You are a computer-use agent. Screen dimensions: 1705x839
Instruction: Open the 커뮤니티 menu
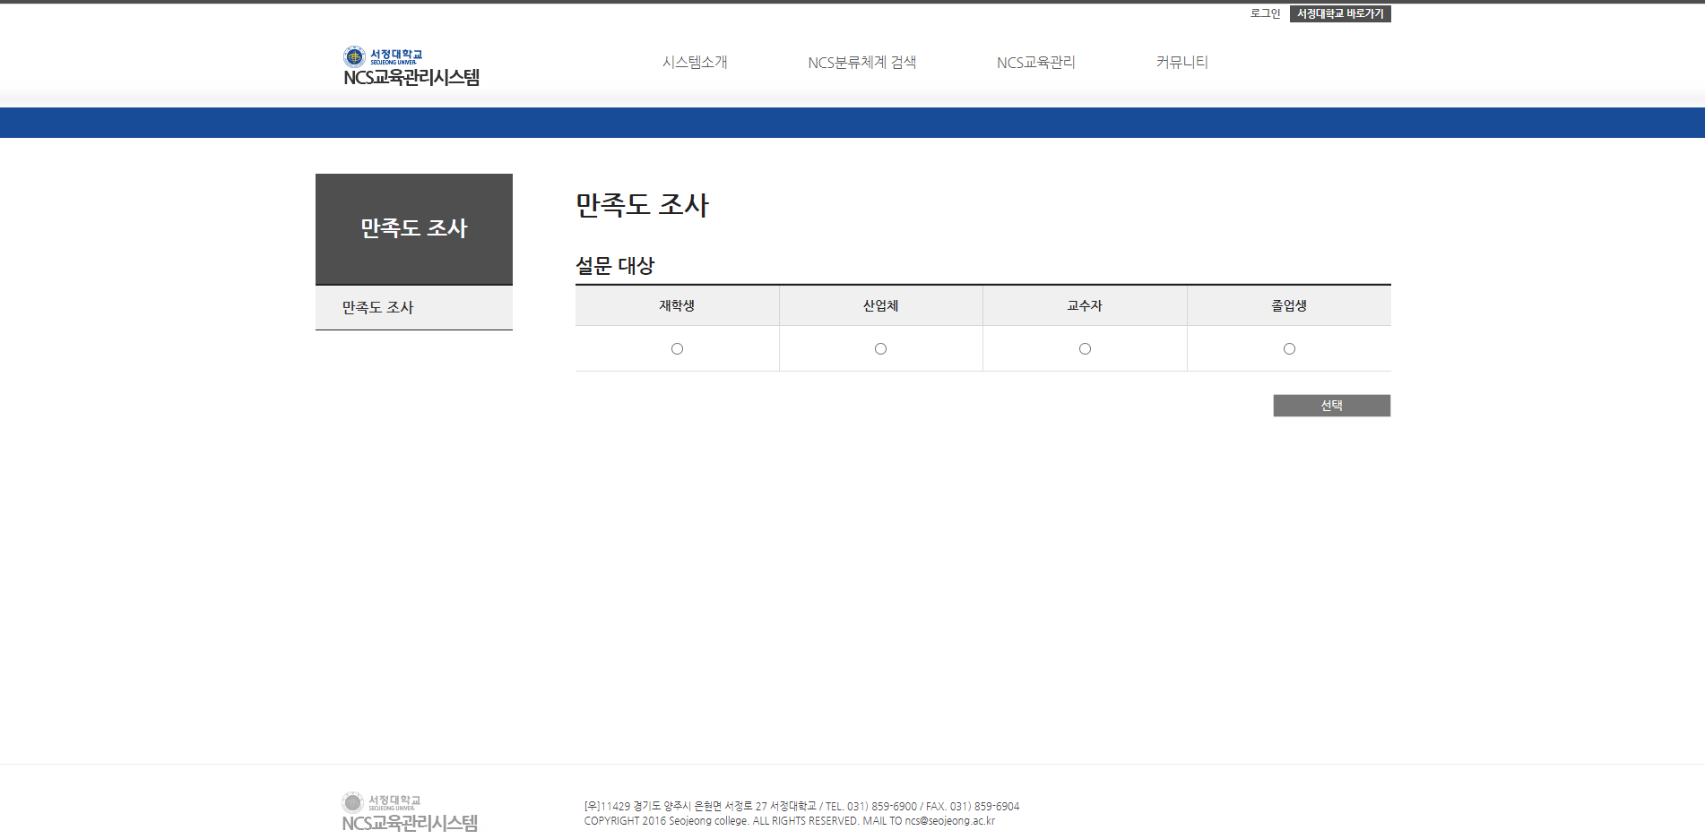pos(1181,62)
